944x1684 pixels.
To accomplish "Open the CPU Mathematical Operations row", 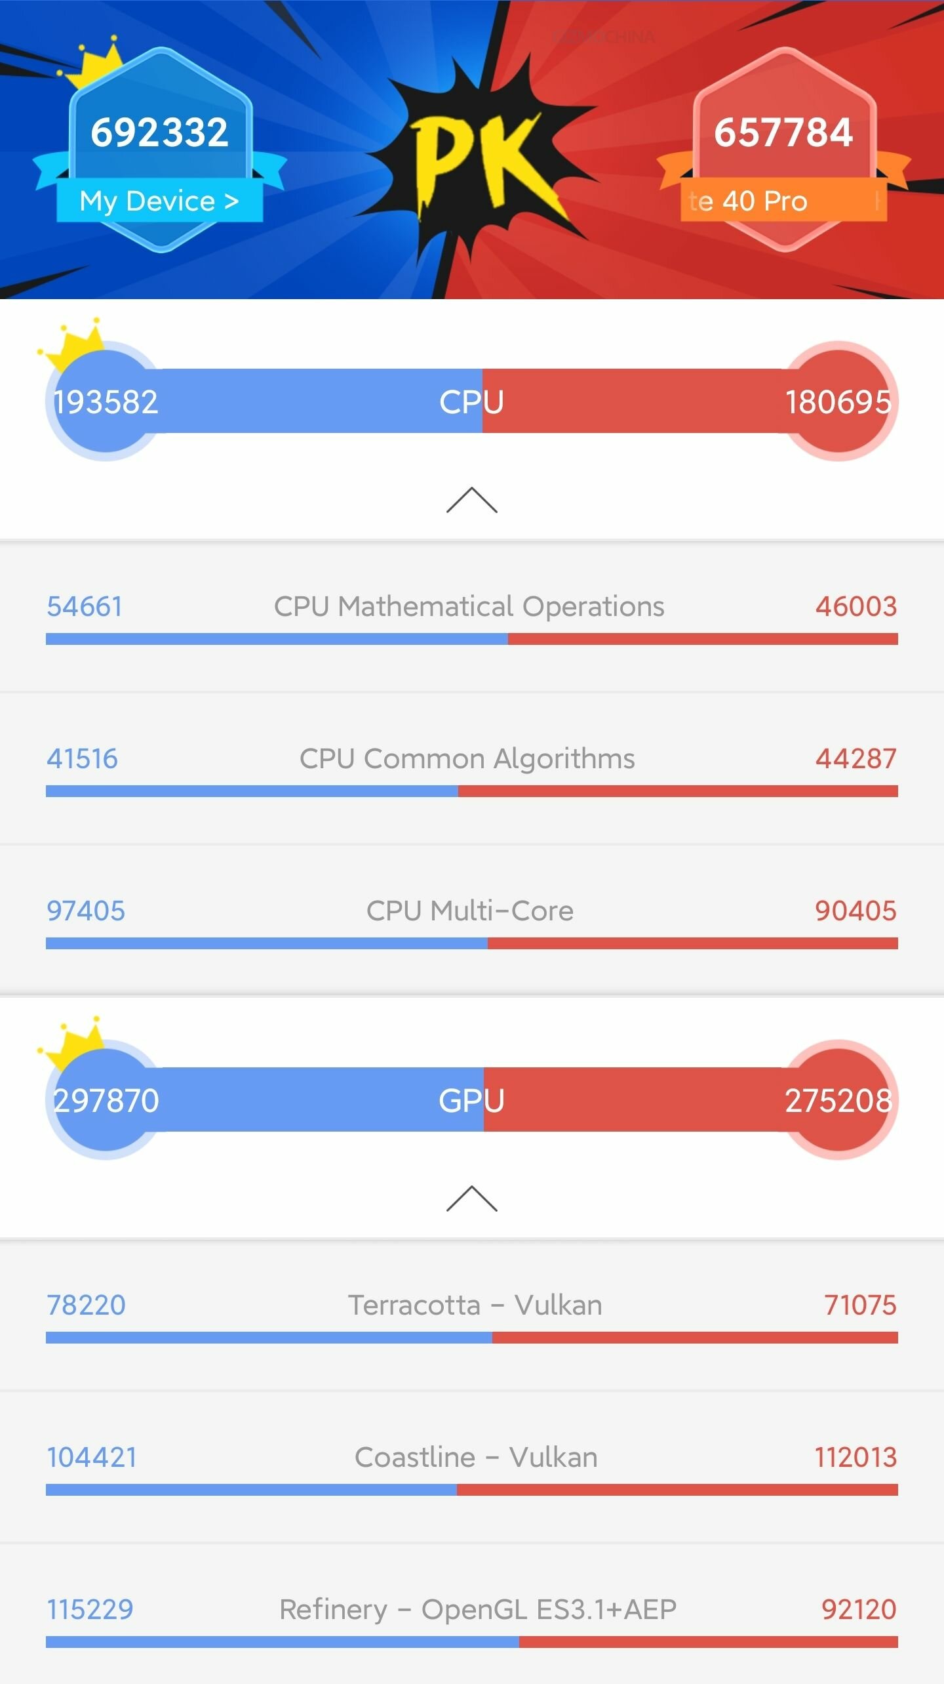I will click(472, 617).
